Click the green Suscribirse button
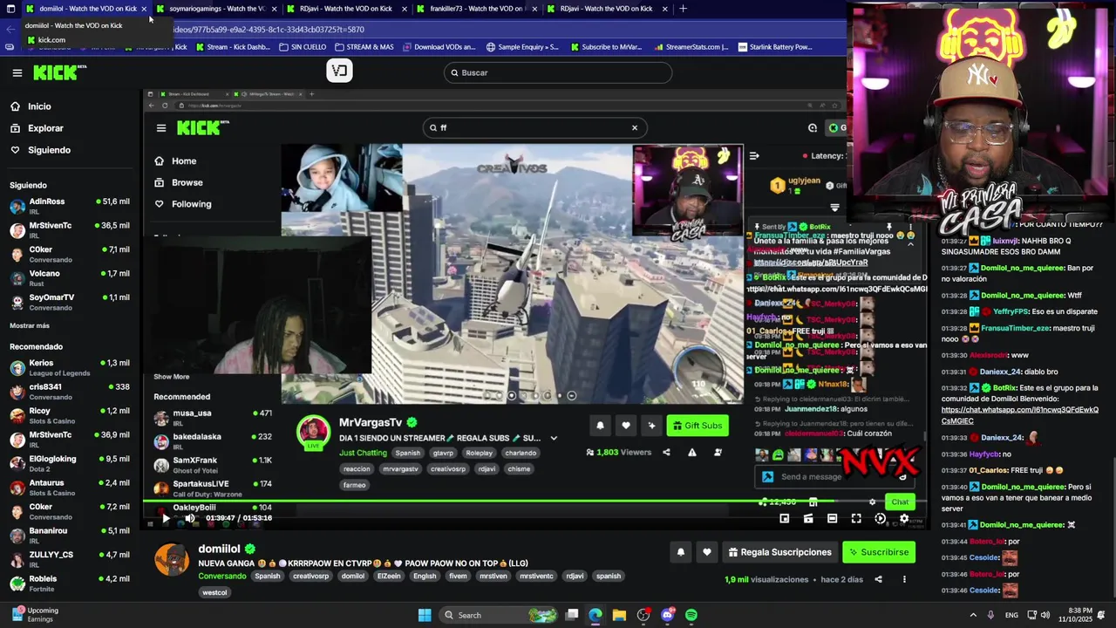 [x=879, y=552]
